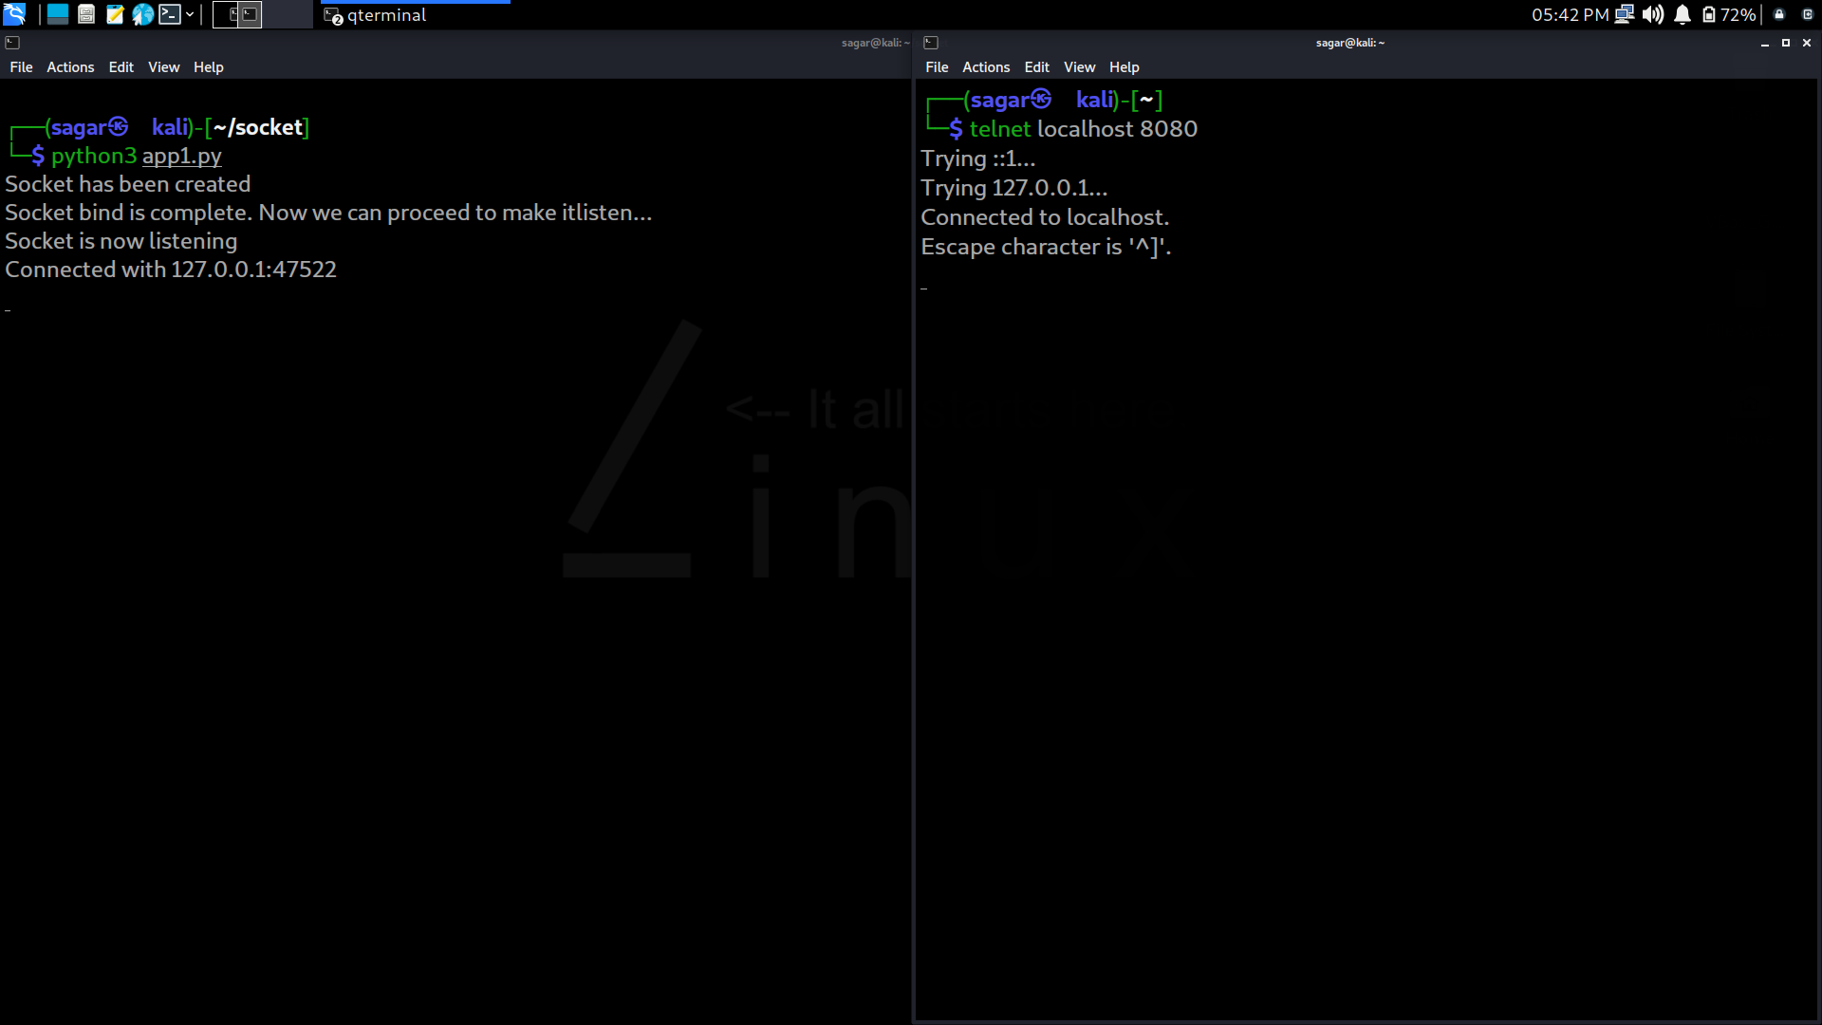Image resolution: width=1822 pixels, height=1025 pixels.
Task: Open the file manager cabinet icon
Action: click(x=86, y=14)
